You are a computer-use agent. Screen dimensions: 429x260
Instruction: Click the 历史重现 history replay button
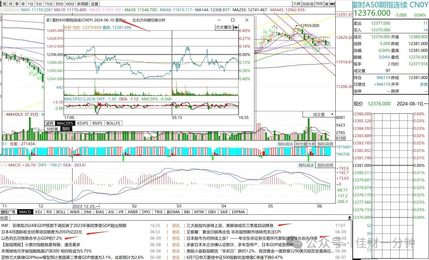point(224,27)
